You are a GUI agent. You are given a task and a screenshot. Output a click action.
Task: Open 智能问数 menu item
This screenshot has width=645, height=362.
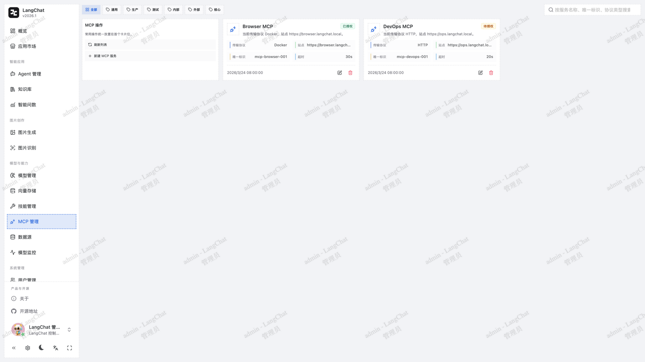point(42,105)
